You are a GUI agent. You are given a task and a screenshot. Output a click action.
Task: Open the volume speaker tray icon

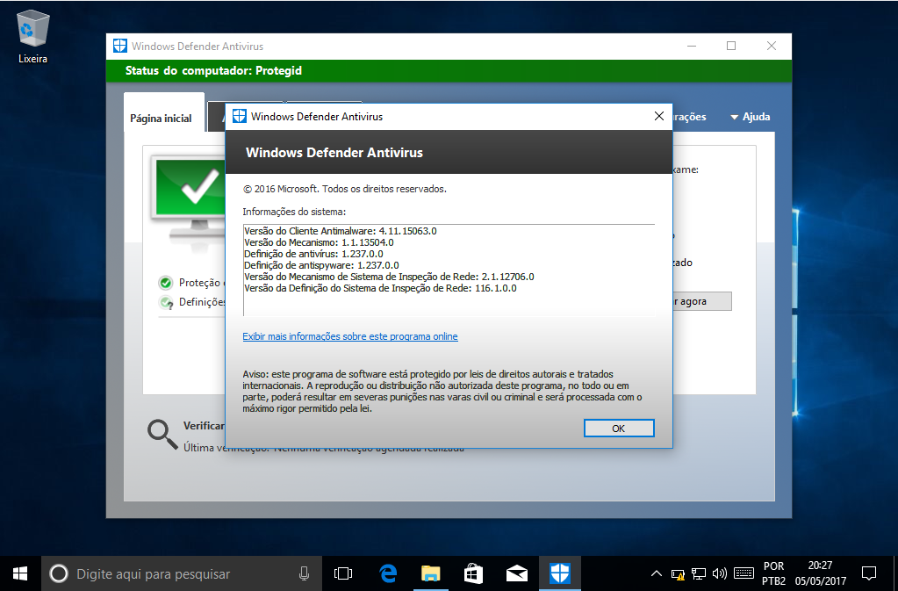719,573
